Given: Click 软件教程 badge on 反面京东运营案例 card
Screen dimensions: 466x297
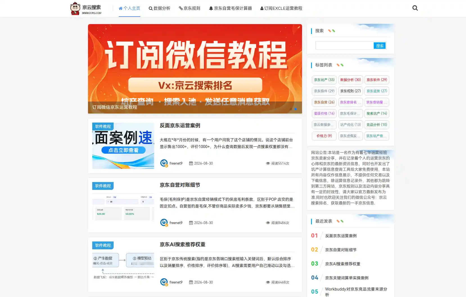Looking at the screenshot, I should 103,126.
